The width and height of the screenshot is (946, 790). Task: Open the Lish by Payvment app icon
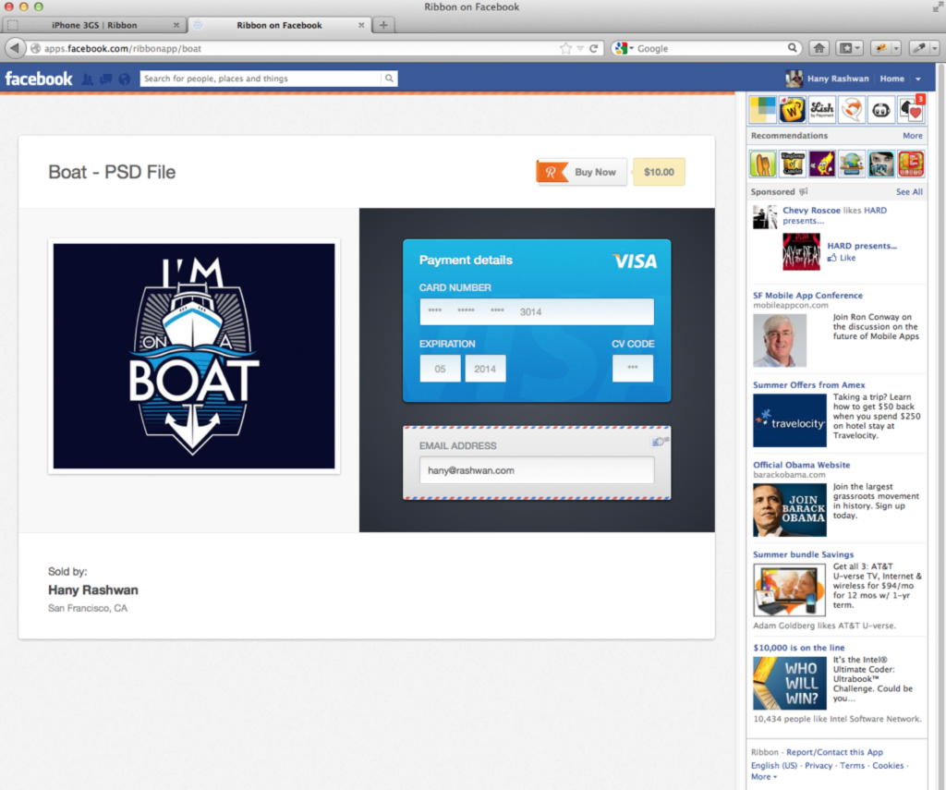[821, 110]
